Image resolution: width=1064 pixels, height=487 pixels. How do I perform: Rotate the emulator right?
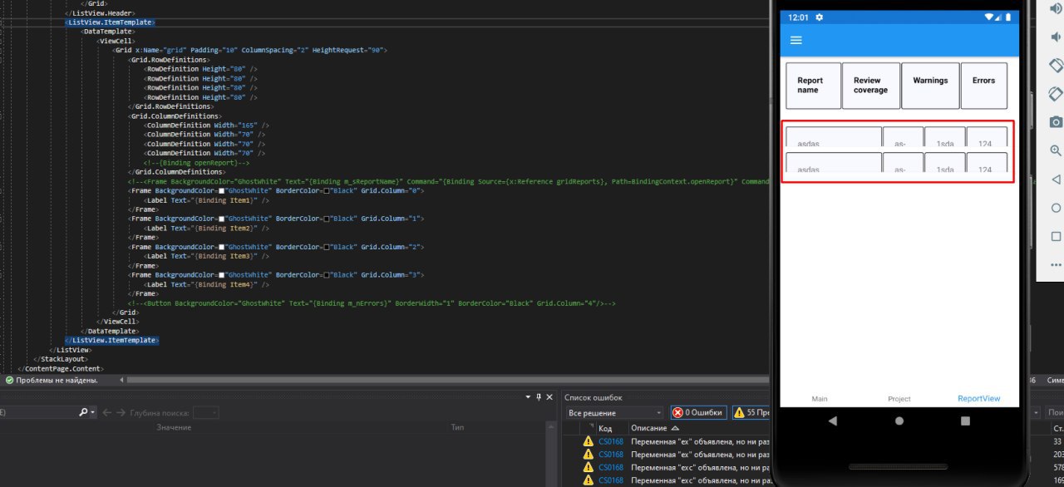pos(1056,94)
